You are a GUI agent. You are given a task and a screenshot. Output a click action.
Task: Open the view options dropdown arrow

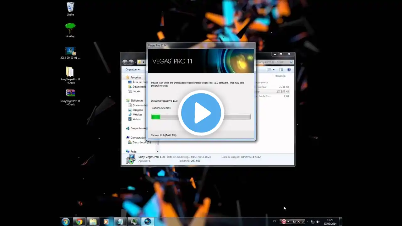274,70
